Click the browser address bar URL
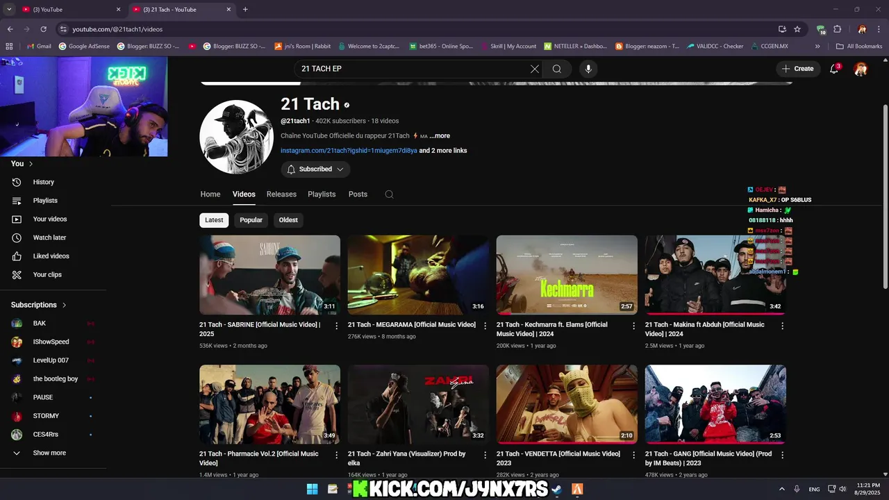Screen dimensions: 889x500 click(117, 29)
